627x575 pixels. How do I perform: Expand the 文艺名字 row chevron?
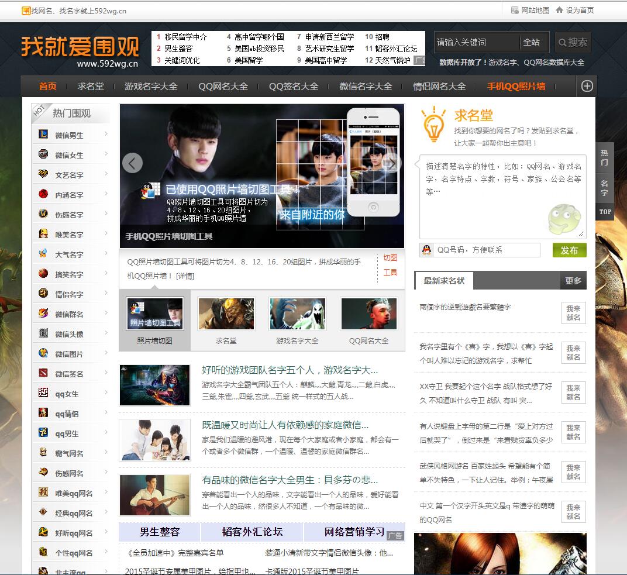coord(106,174)
